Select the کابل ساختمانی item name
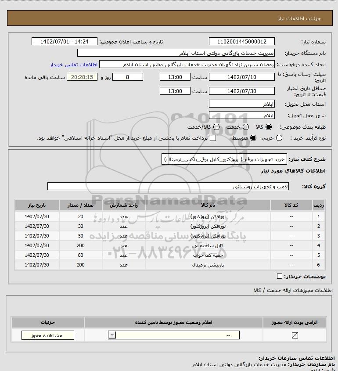The image size is (338, 371). click(208, 245)
